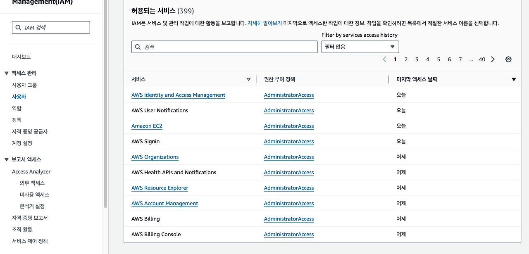Open 조직 활동 in sidebar
Viewport: 529px width, 254px height.
(x=22, y=229)
